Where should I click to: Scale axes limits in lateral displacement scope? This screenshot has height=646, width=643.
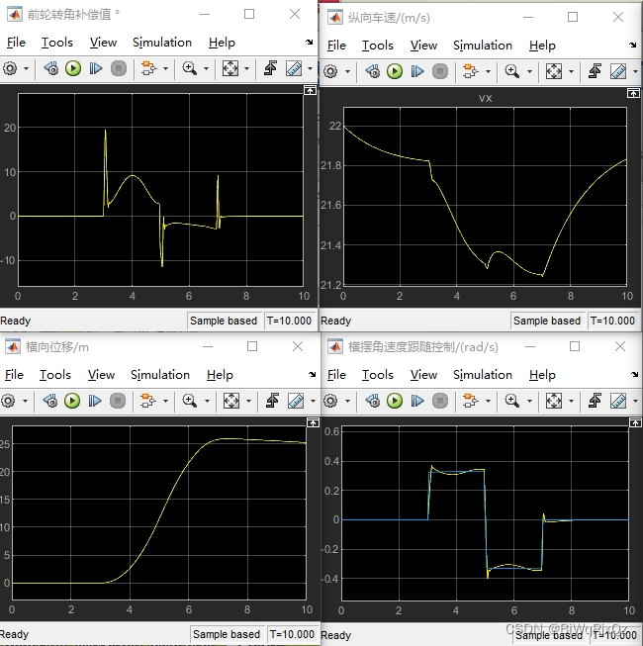tap(231, 401)
